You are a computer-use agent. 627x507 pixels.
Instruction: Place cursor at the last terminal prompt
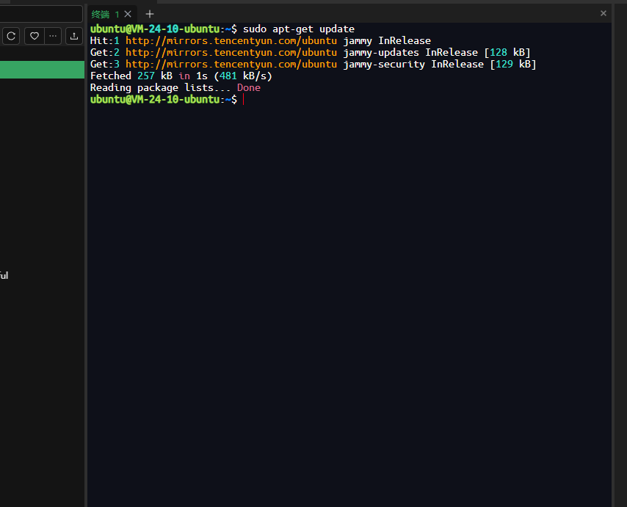click(243, 100)
